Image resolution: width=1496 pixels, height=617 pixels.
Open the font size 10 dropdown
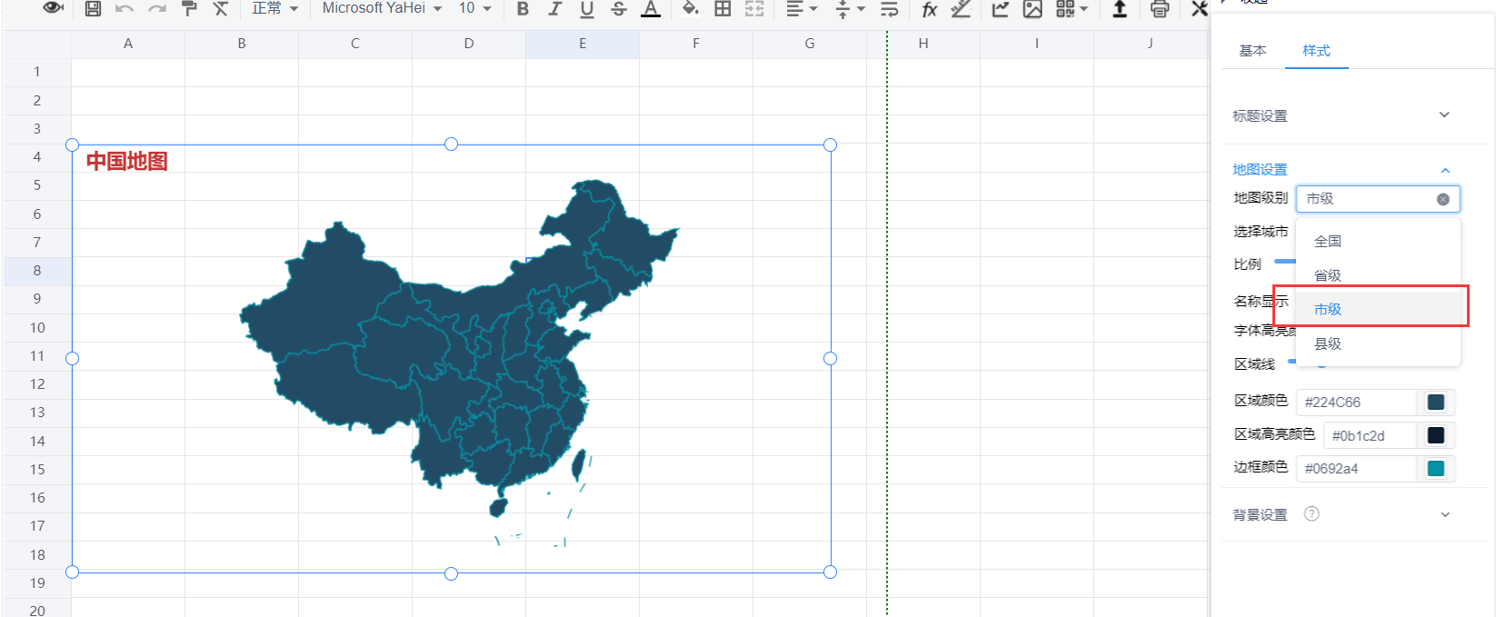pyautogui.click(x=474, y=8)
